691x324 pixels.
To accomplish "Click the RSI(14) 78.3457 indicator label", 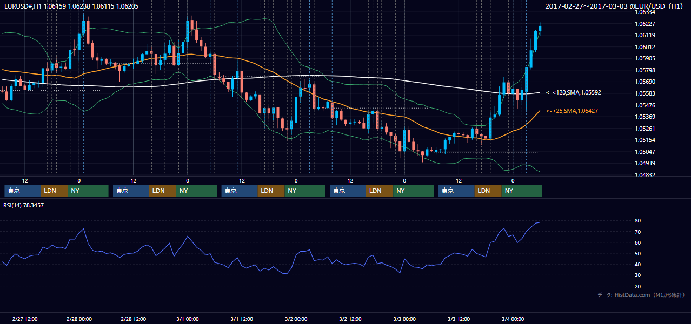I will [24, 205].
